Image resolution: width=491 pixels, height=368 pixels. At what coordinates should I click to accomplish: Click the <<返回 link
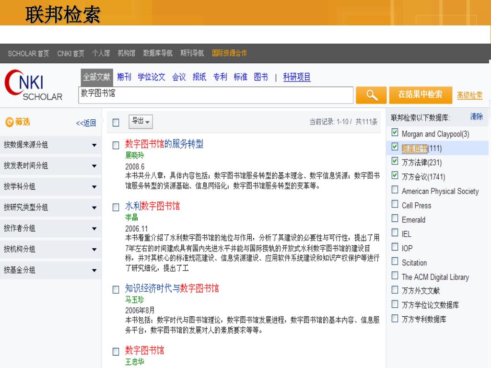click(x=86, y=123)
